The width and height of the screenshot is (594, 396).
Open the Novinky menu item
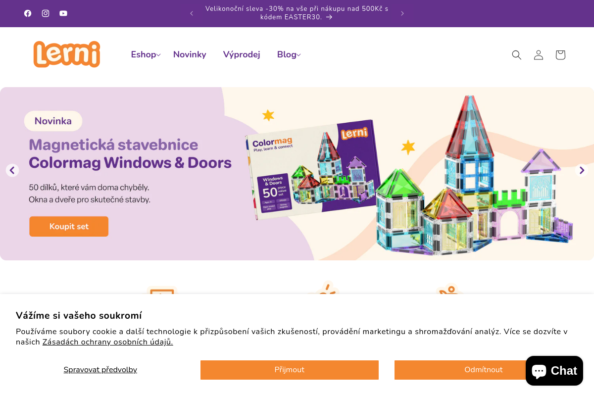(190, 54)
